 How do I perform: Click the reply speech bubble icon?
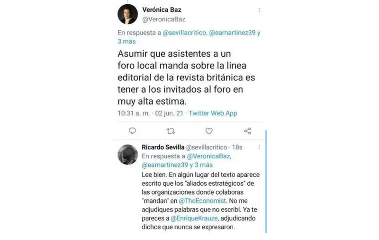click(132, 131)
